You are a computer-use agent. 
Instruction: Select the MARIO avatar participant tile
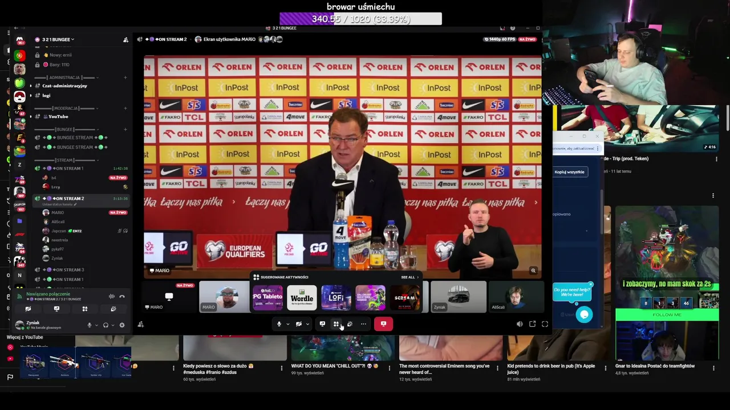(225, 297)
